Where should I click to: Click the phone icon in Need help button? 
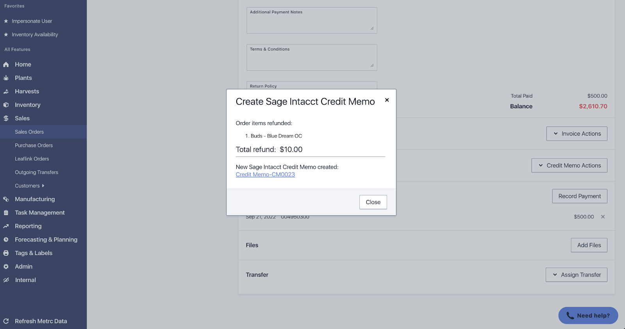click(x=570, y=315)
